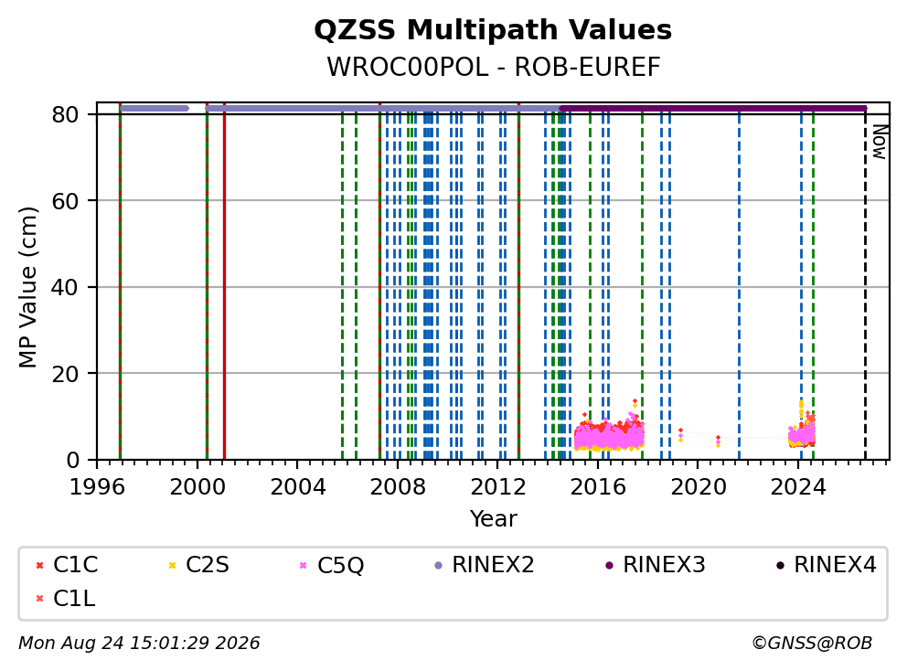
Task: Click the Now dashed marker line
Action: [x=865, y=283]
